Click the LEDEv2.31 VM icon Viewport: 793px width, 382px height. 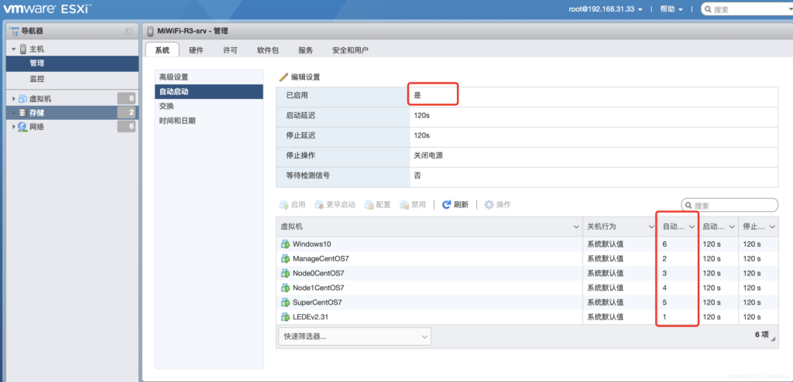point(285,318)
